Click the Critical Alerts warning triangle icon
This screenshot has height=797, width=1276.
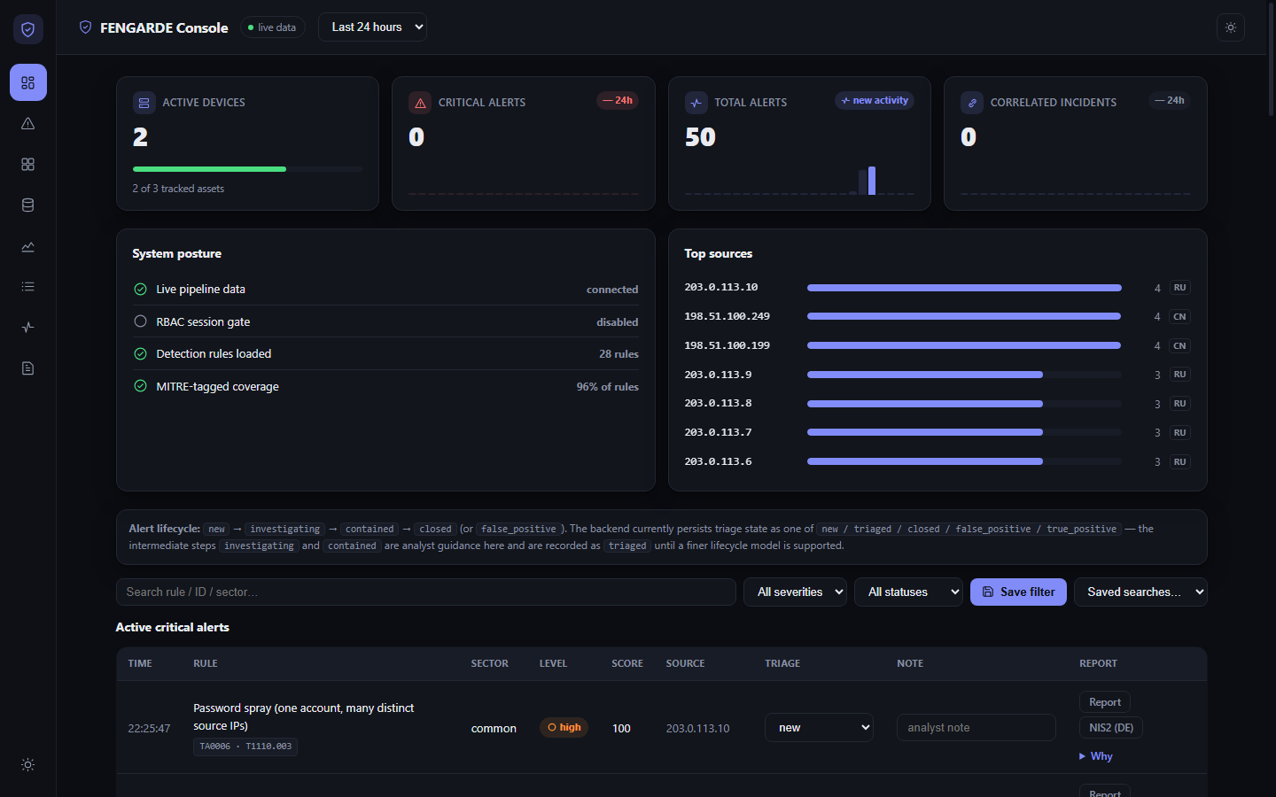coord(420,103)
